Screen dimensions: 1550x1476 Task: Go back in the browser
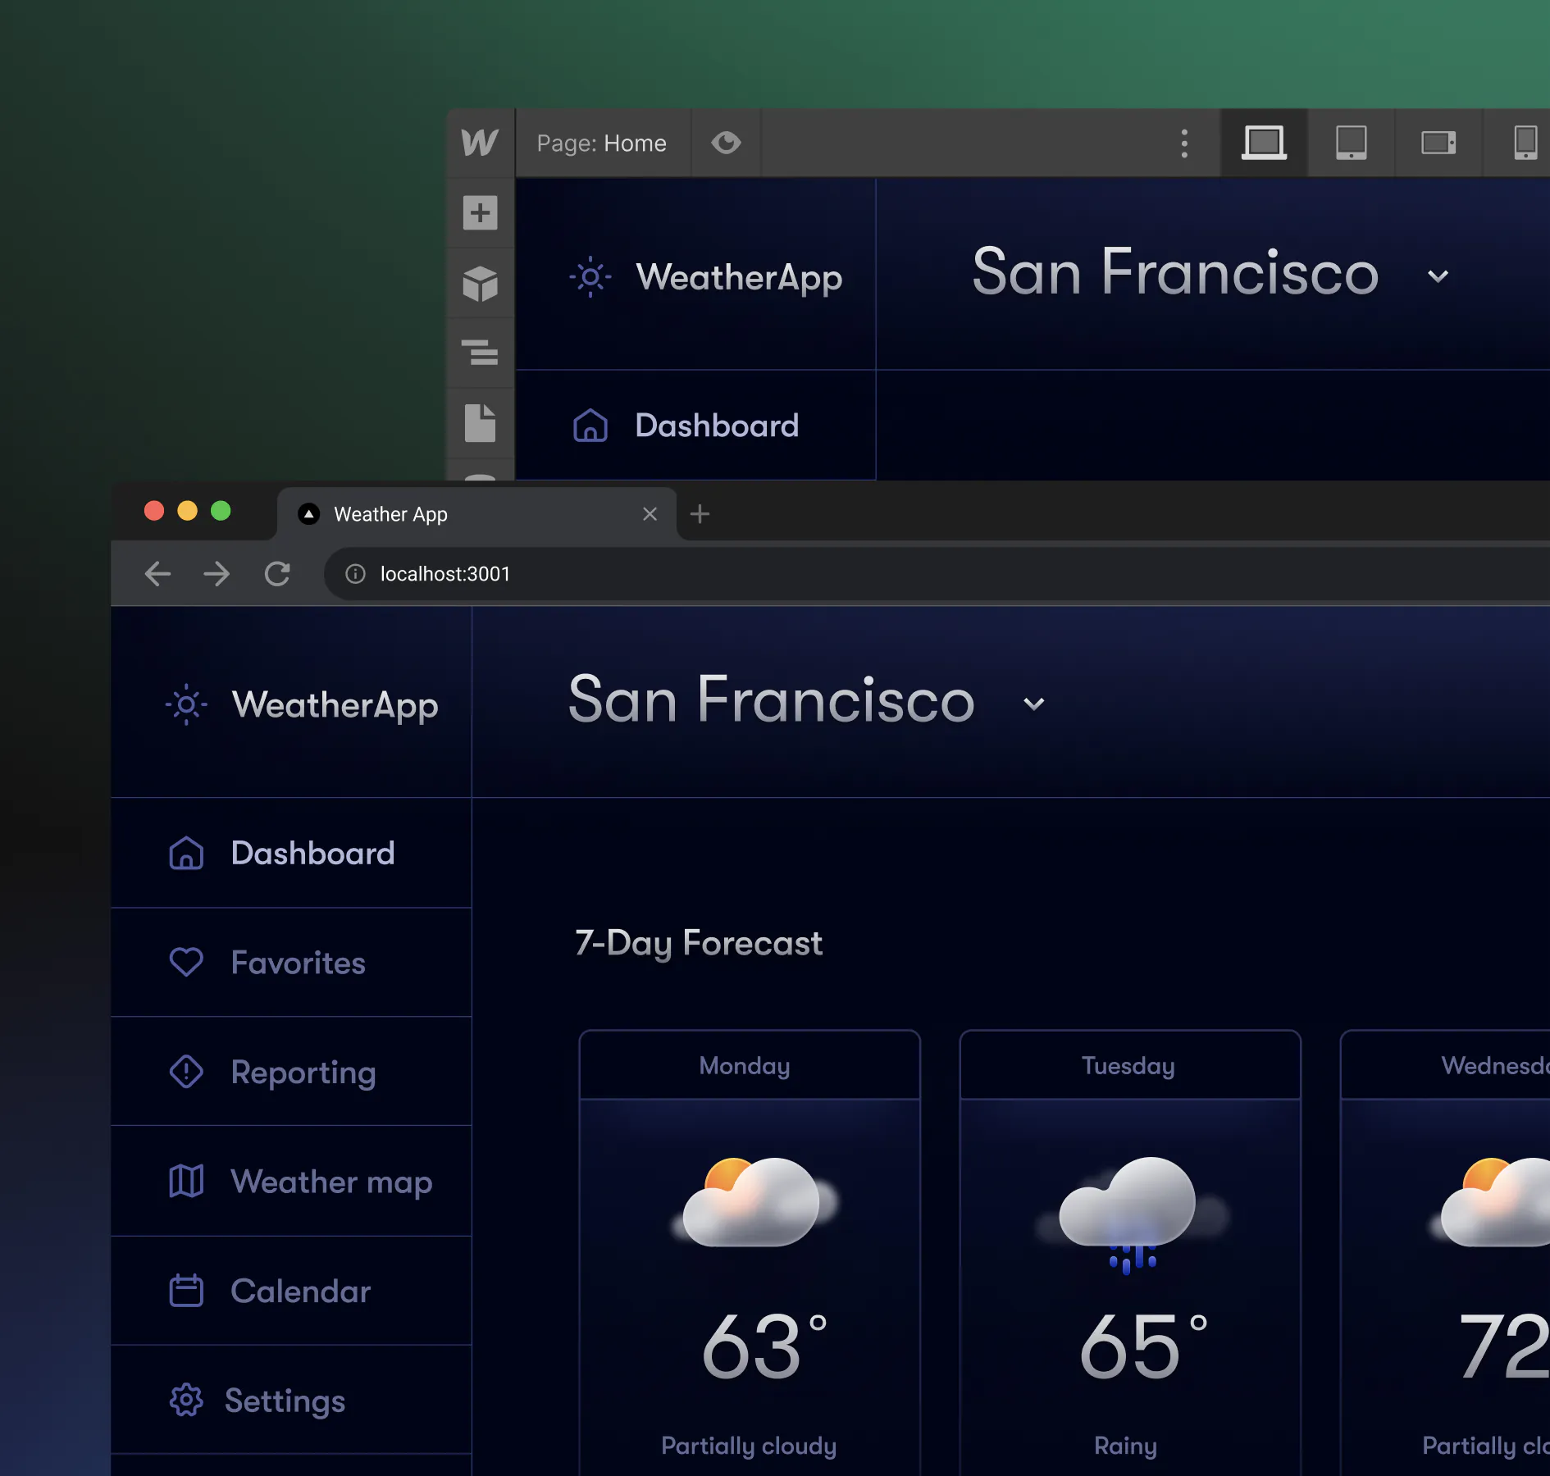point(157,574)
